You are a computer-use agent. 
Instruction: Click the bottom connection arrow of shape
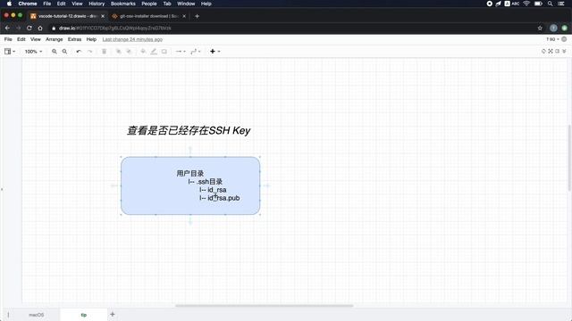tap(190, 220)
